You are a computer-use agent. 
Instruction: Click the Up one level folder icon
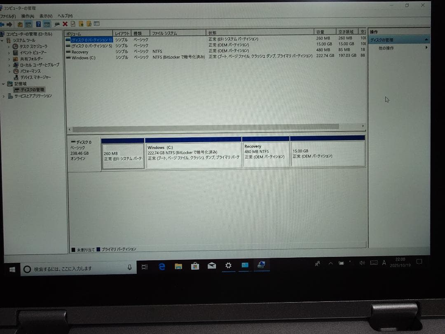[20, 24]
